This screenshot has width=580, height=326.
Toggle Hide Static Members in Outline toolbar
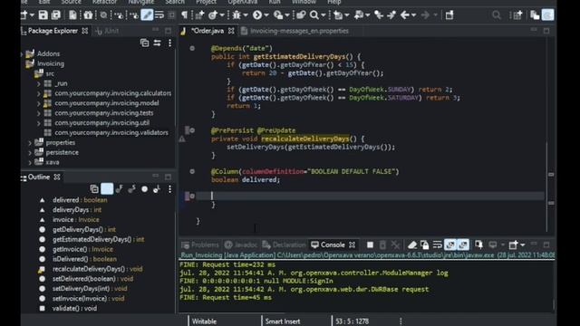pos(131,189)
